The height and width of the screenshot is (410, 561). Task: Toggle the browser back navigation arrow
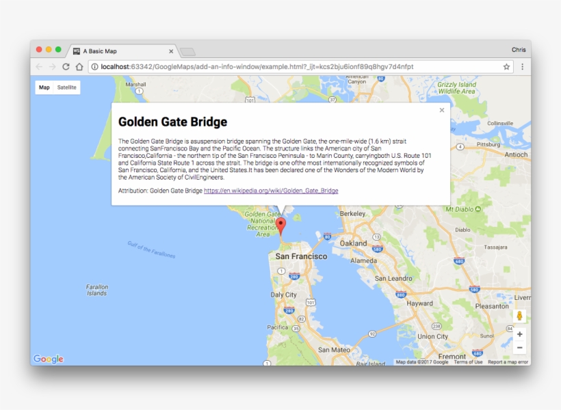pos(39,66)
